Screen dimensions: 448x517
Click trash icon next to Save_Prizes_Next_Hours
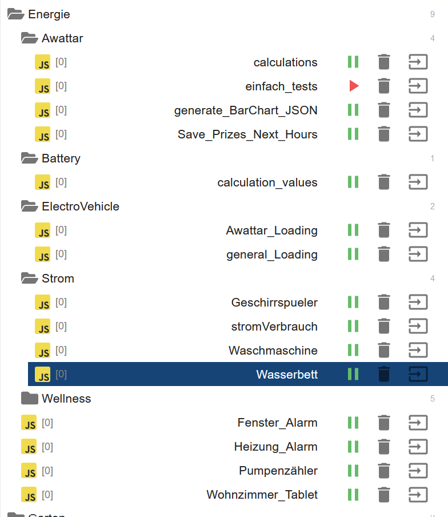(x=384, y=134)
